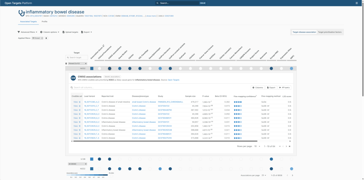Open study GCST90292538 link
Screen dimensions: 364x180
[165, 130]
